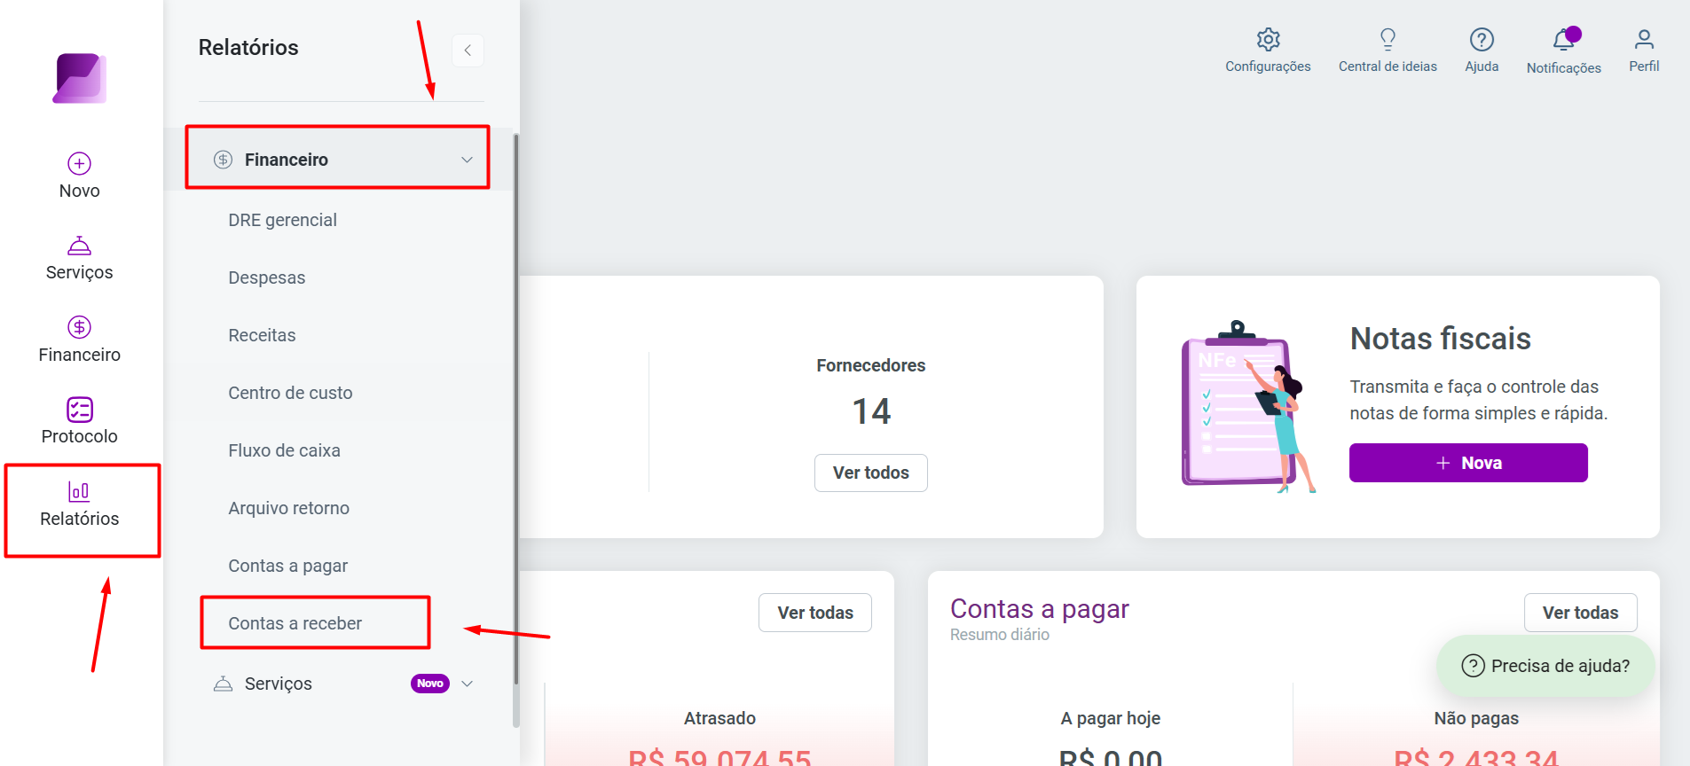Select Receitas report
Screen dimensions: 1690x766
coord(262,335)
